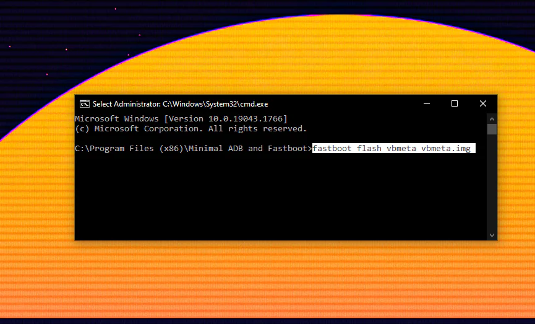Click the title text 'Select Administrator: C:\Windows\System32\cmd.exe'

pyautogui.click(x=180, y=104)
